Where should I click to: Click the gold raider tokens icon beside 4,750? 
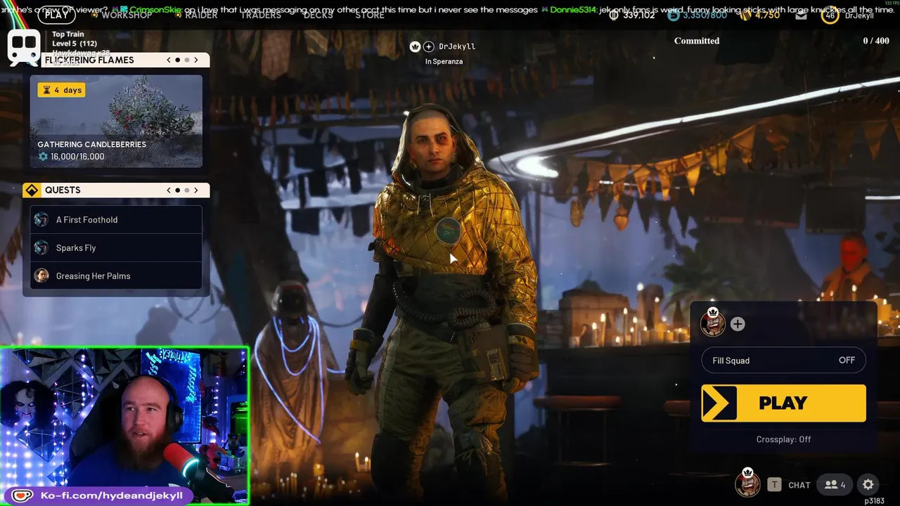click(744, 15)
